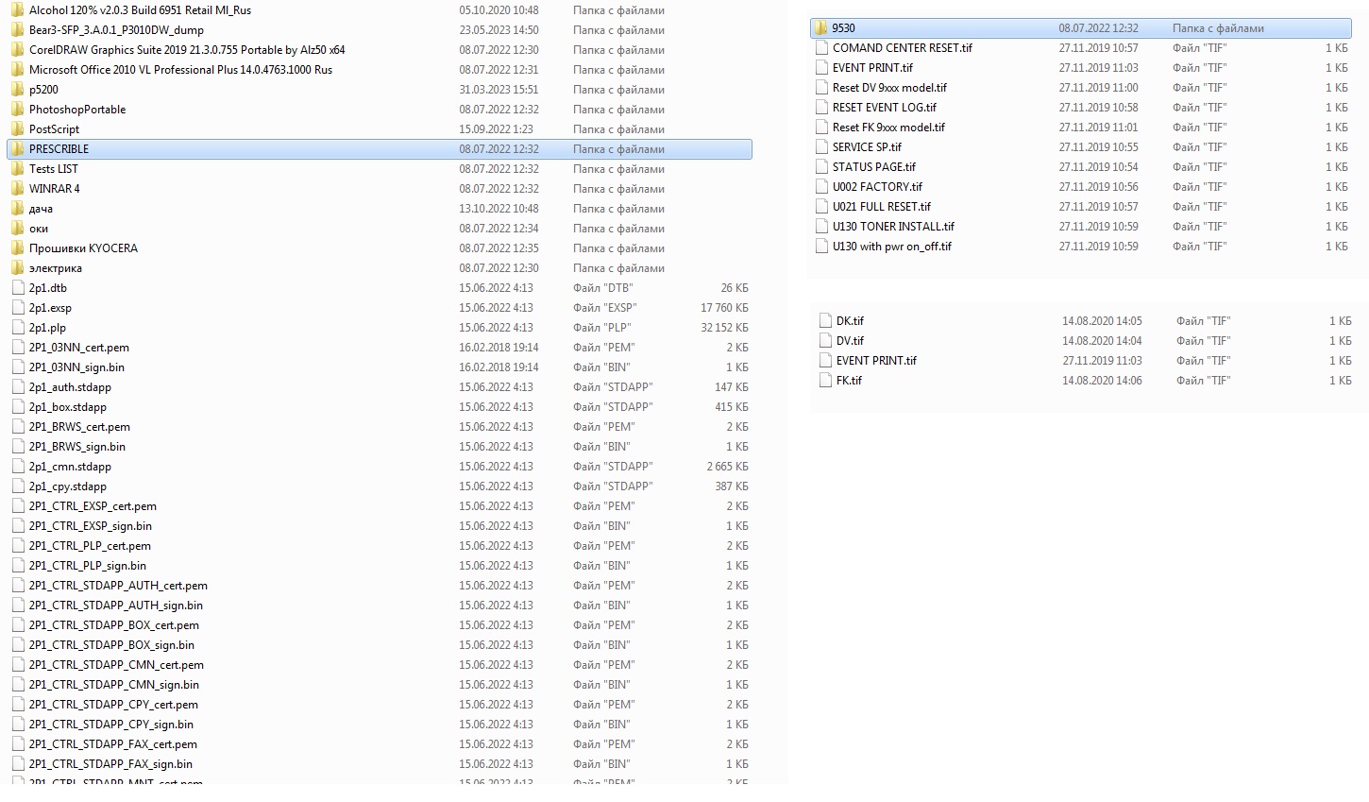The width and height of the screenshot is (1369, 802).
Task: Select the file named FK.tif
Action: click(x=849, y=381)
